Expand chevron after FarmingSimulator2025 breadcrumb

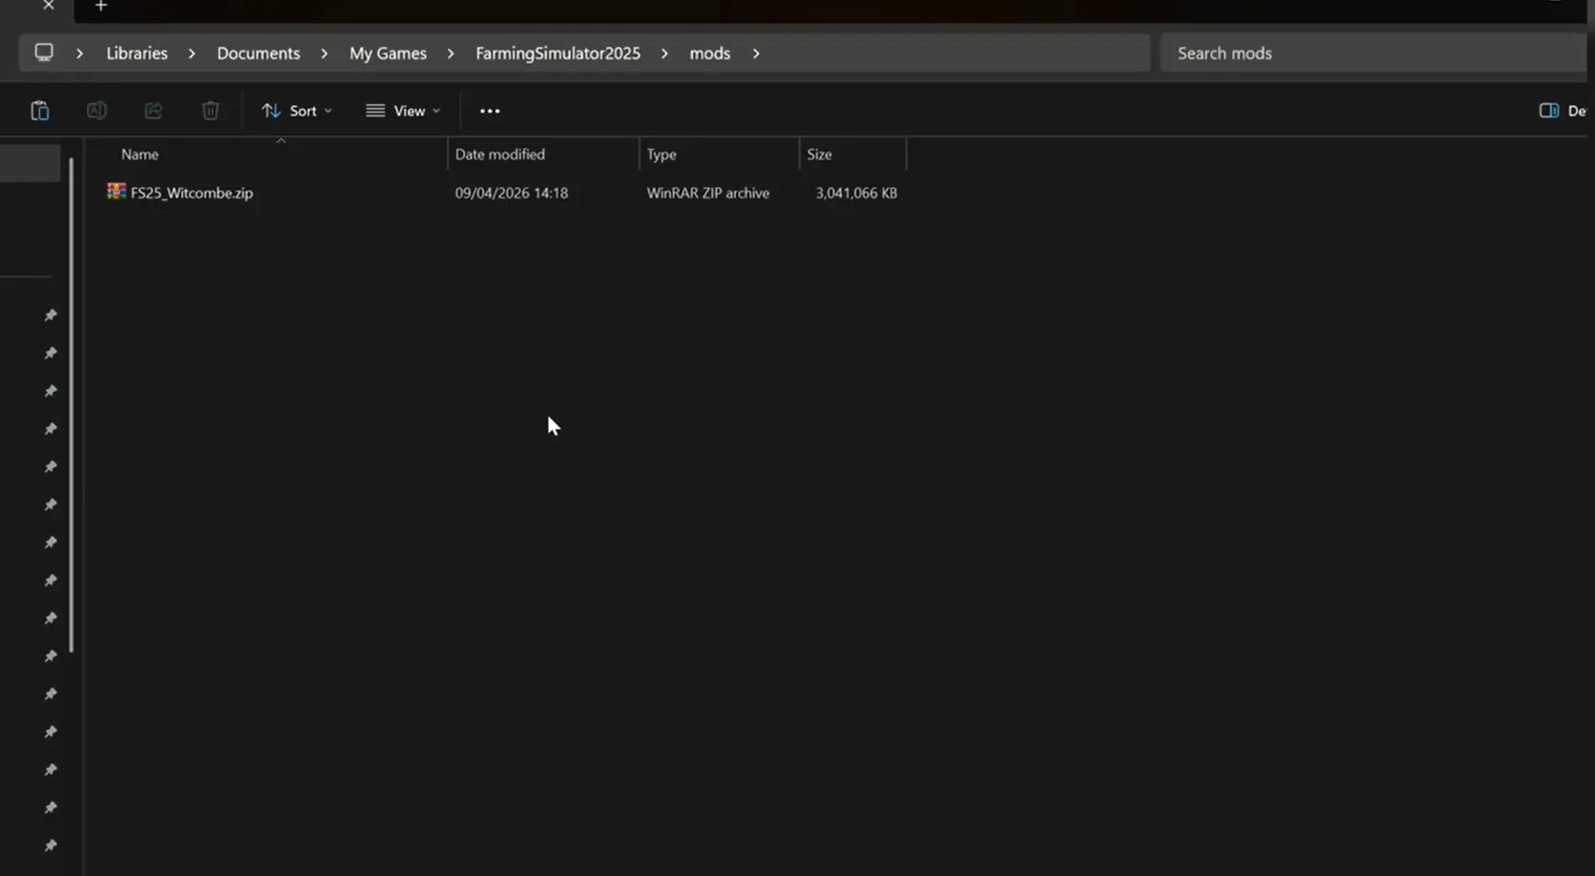tap(664, 53)
